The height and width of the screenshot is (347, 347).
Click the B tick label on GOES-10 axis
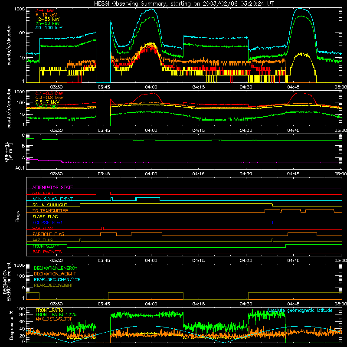click(23, 146)
